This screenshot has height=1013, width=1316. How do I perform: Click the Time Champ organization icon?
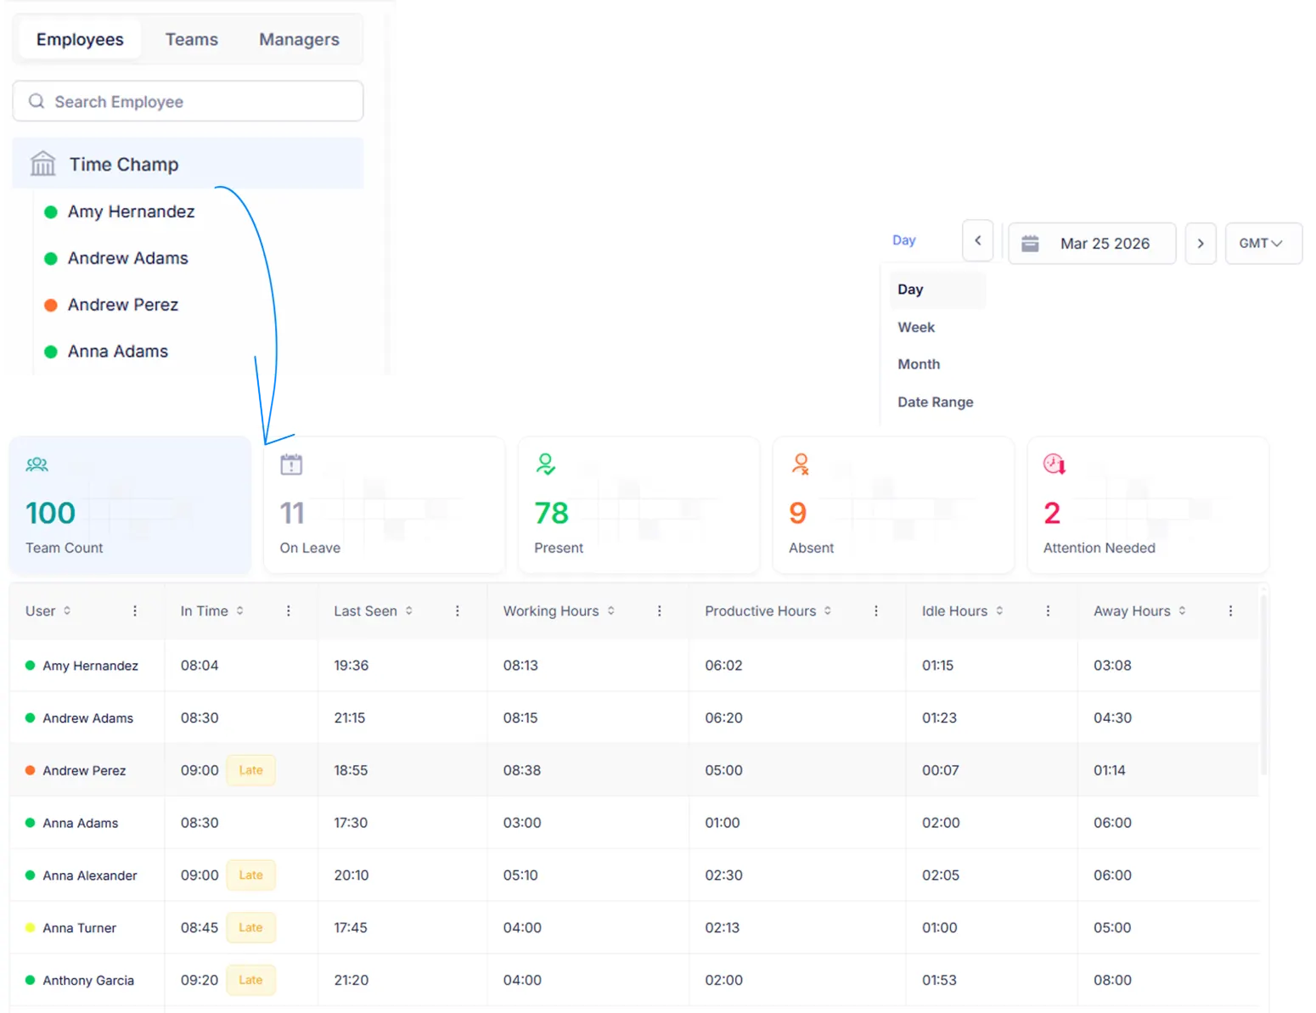pos(42,163)
